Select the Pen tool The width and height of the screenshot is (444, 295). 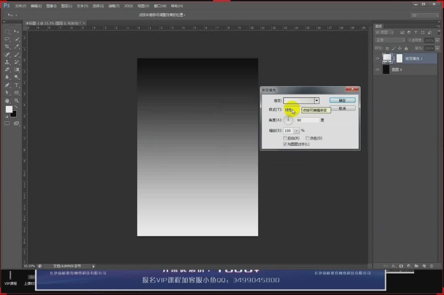click(7, 85)
